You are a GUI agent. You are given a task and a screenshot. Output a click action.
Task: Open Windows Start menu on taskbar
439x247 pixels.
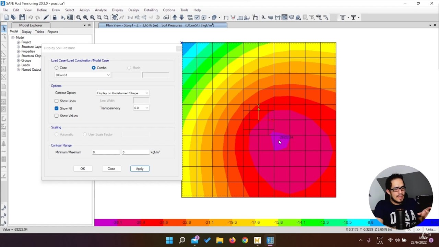169,240
